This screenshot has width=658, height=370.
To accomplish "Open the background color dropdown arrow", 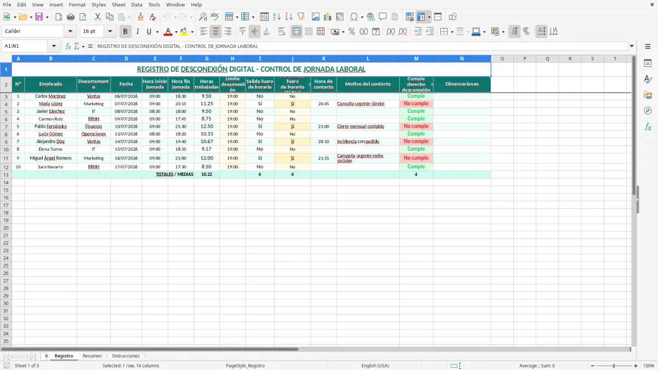I will pos(192,32).
